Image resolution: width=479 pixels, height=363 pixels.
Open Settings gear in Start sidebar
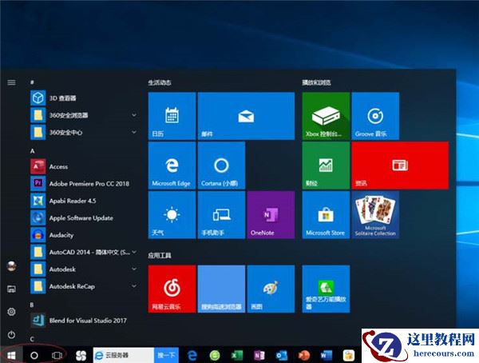11,312
